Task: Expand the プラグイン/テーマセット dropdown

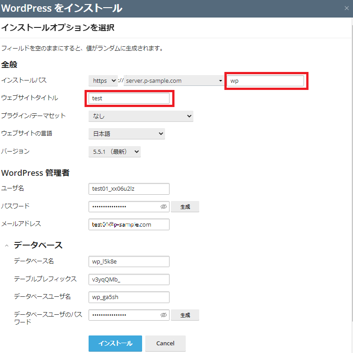Action: pos(141,116)
